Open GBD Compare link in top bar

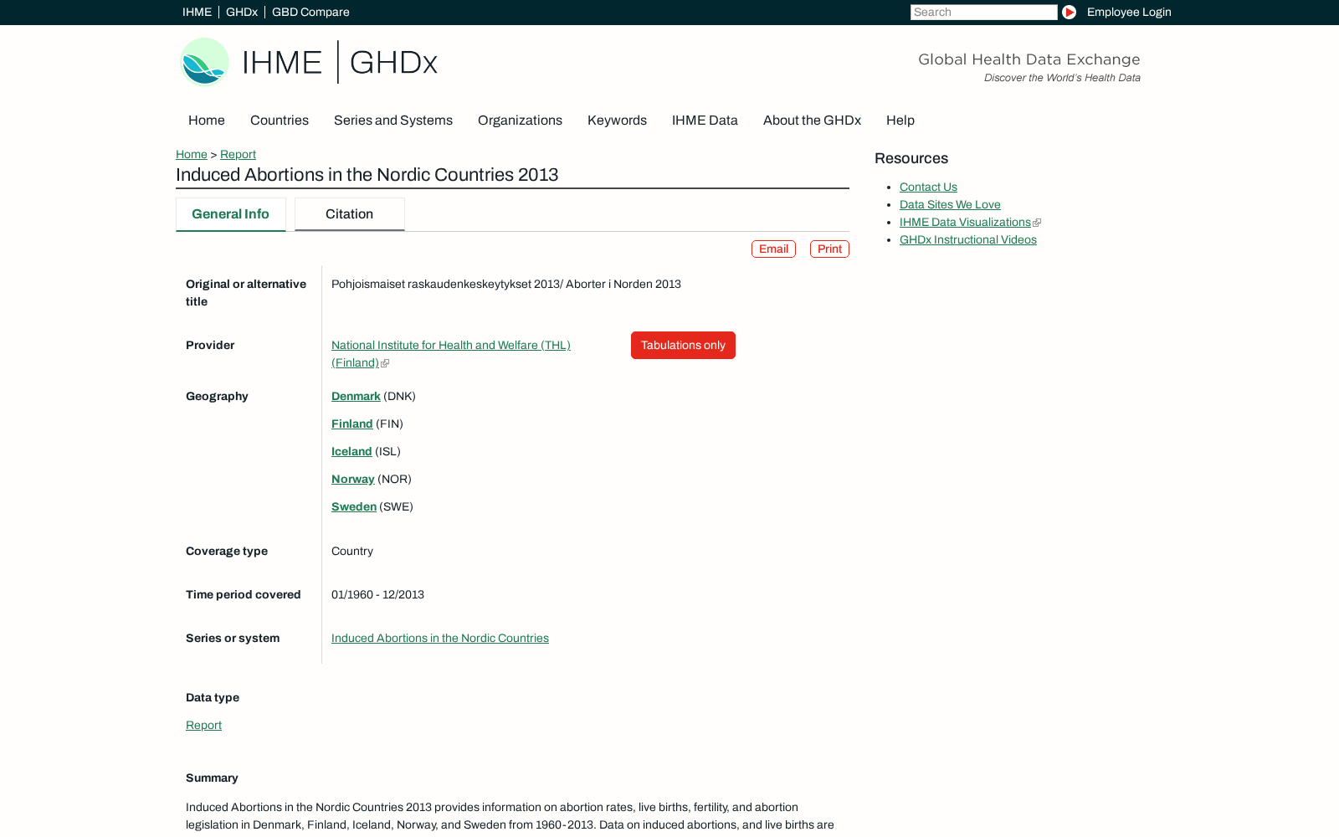click(310, 12)
